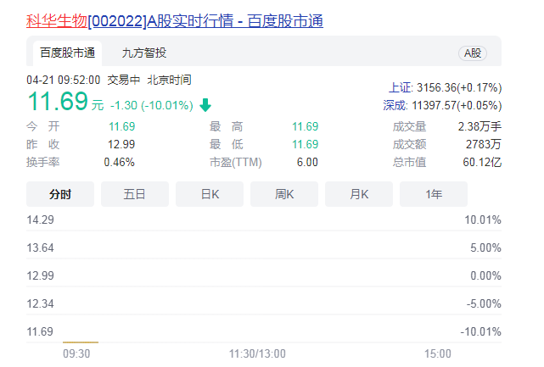Click the 13.64 chart axis label

(40, 247)
